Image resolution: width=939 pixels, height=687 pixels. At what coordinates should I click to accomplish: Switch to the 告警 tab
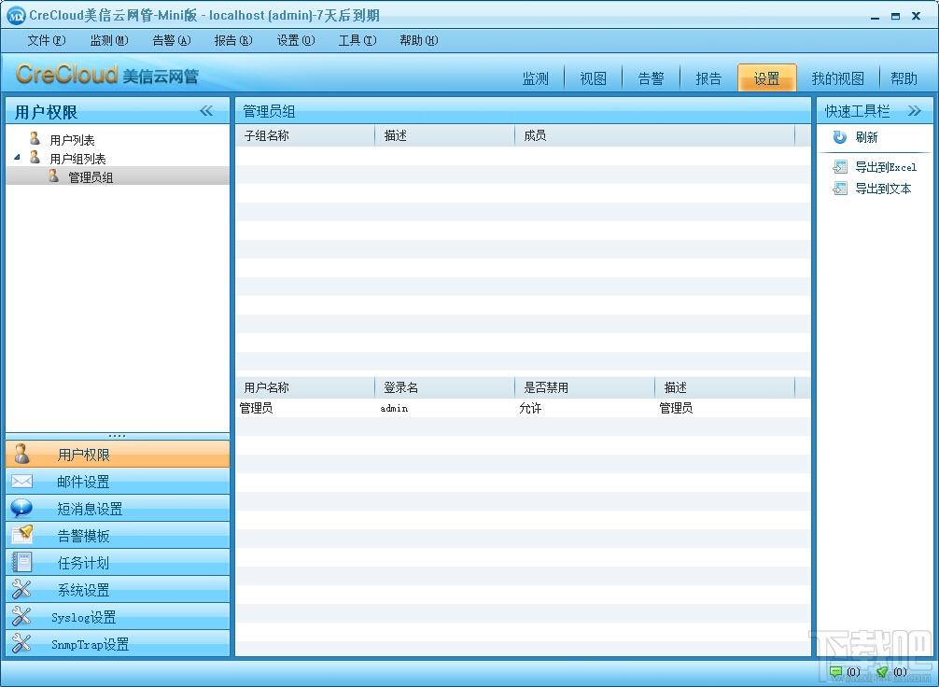651,77
